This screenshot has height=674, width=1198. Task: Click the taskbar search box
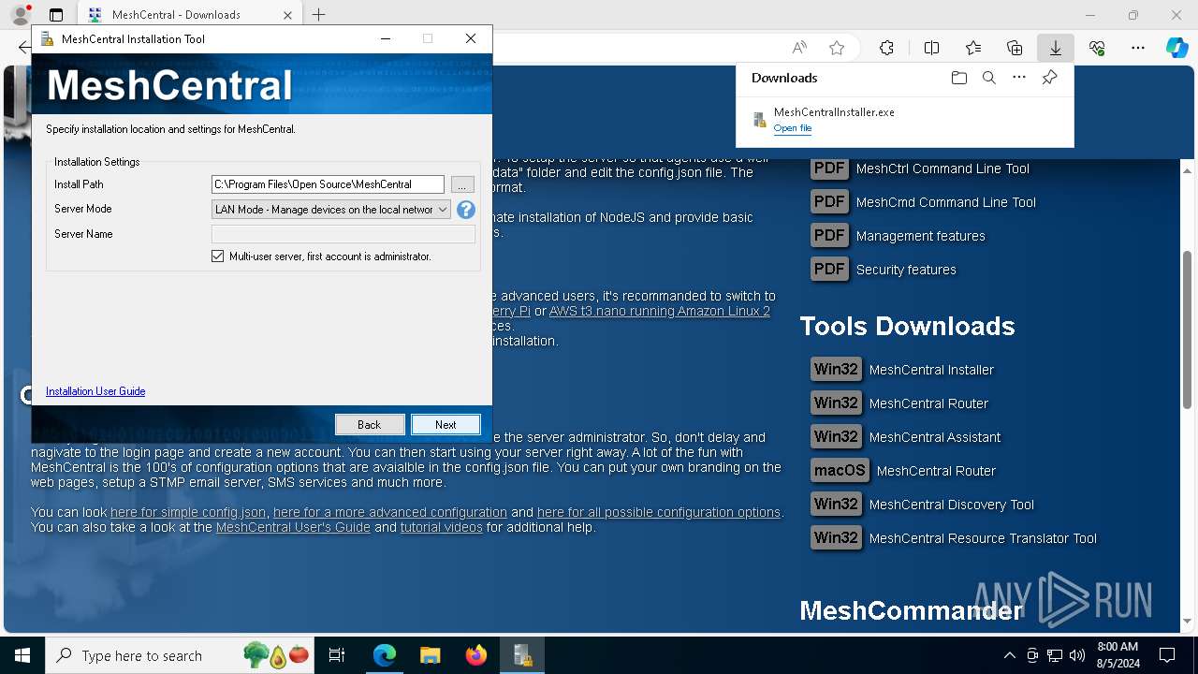[181, 655]
